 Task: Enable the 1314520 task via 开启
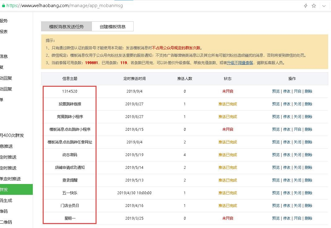[297, 91]
